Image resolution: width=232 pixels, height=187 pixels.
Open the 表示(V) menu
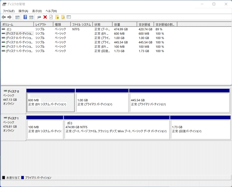[37, 11]
